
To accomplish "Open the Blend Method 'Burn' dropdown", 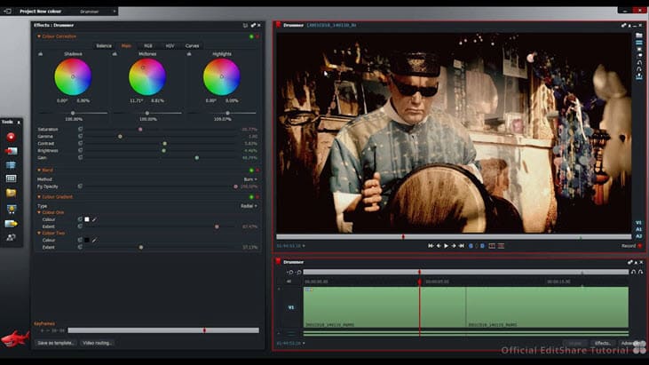I will tap(249, 179).
